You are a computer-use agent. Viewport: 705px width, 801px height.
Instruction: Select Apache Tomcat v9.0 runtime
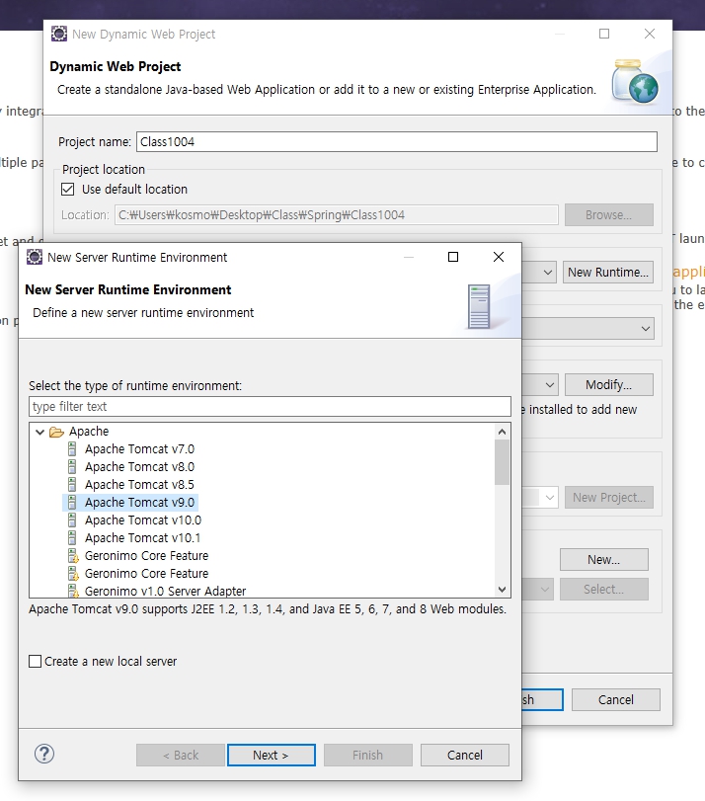pos(139,503)
